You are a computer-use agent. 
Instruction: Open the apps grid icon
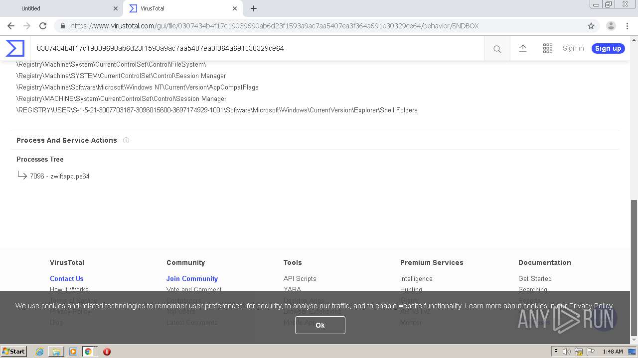548,48
